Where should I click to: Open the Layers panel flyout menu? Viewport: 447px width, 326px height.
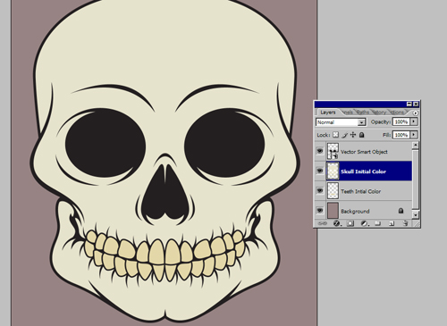(416, 113)
